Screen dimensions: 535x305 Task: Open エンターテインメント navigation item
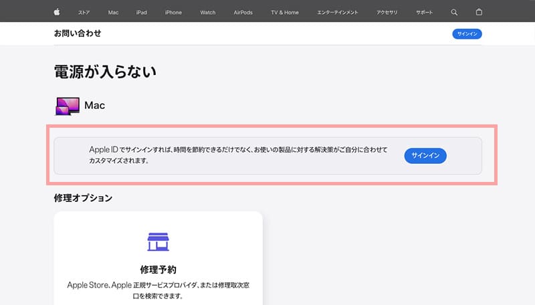pos(338,13)
